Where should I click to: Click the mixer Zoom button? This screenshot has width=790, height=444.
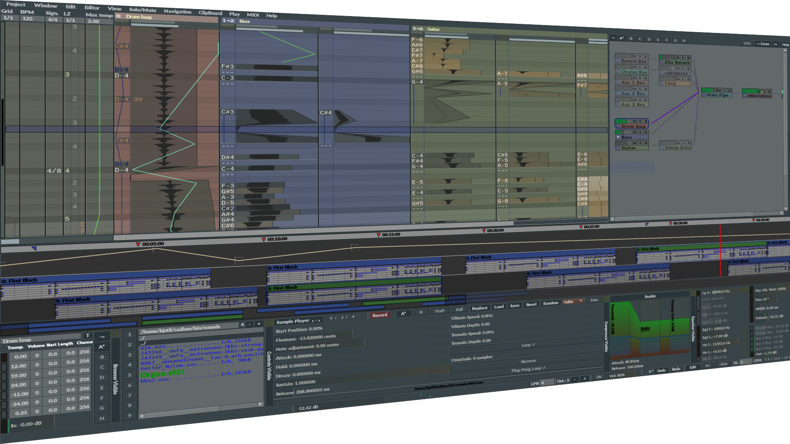(763, 44)
